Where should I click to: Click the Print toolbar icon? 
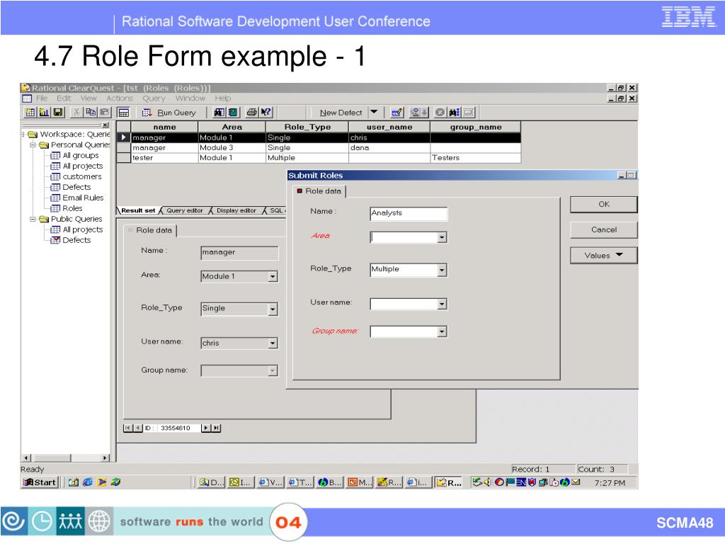pos(252,113)
